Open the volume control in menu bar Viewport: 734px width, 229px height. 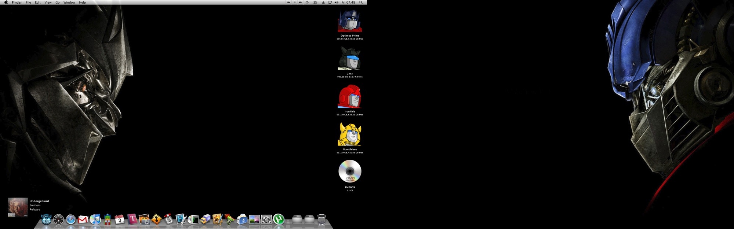[337, 2]
